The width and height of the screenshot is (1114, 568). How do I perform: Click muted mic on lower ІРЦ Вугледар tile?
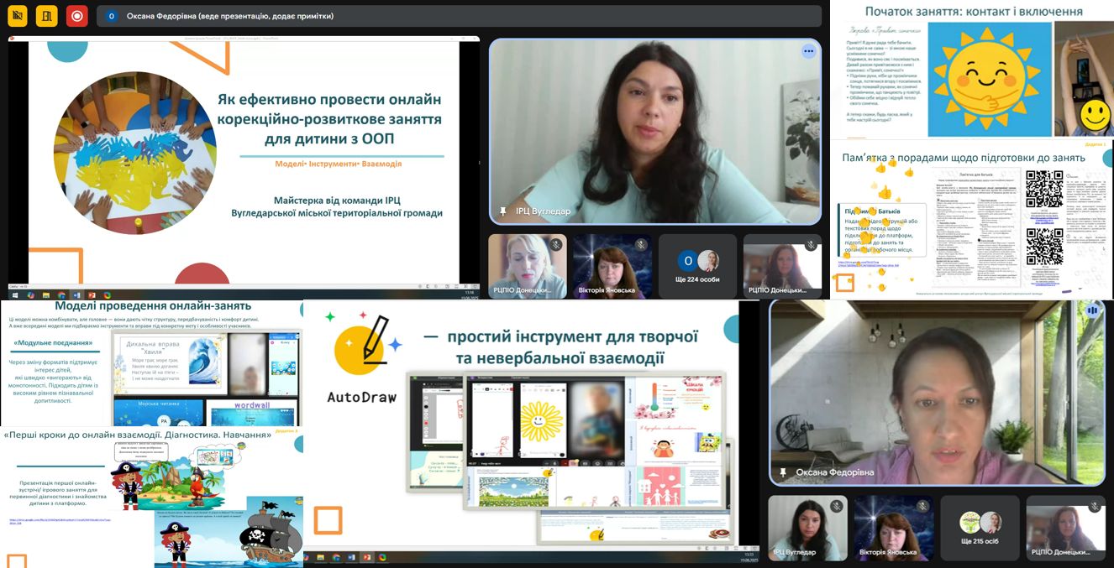point(837,506)
